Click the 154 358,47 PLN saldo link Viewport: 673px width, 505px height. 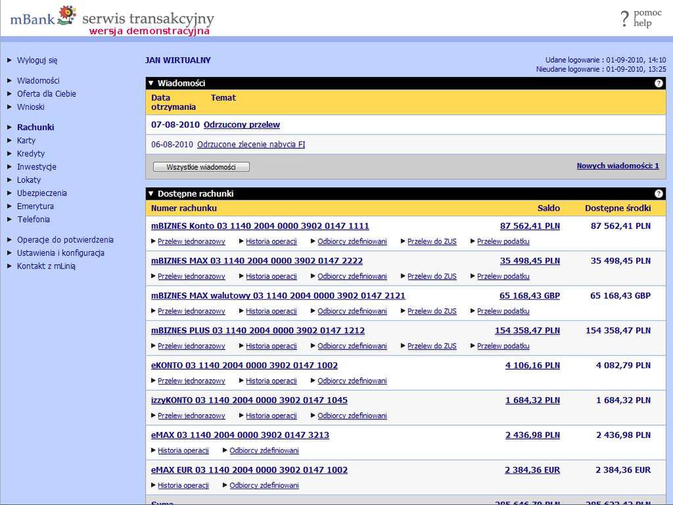tap(527, 330)
